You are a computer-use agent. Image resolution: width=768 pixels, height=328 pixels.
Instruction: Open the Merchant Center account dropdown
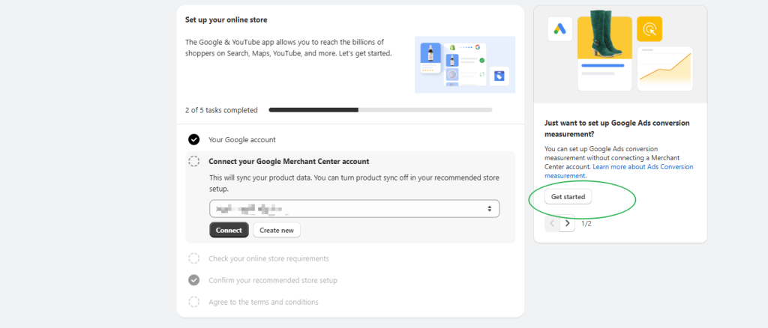point(355,209)
